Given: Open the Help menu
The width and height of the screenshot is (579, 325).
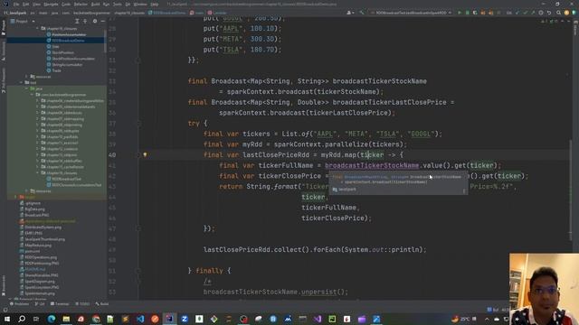Looking at the screenshot, I should click(155, 4).
